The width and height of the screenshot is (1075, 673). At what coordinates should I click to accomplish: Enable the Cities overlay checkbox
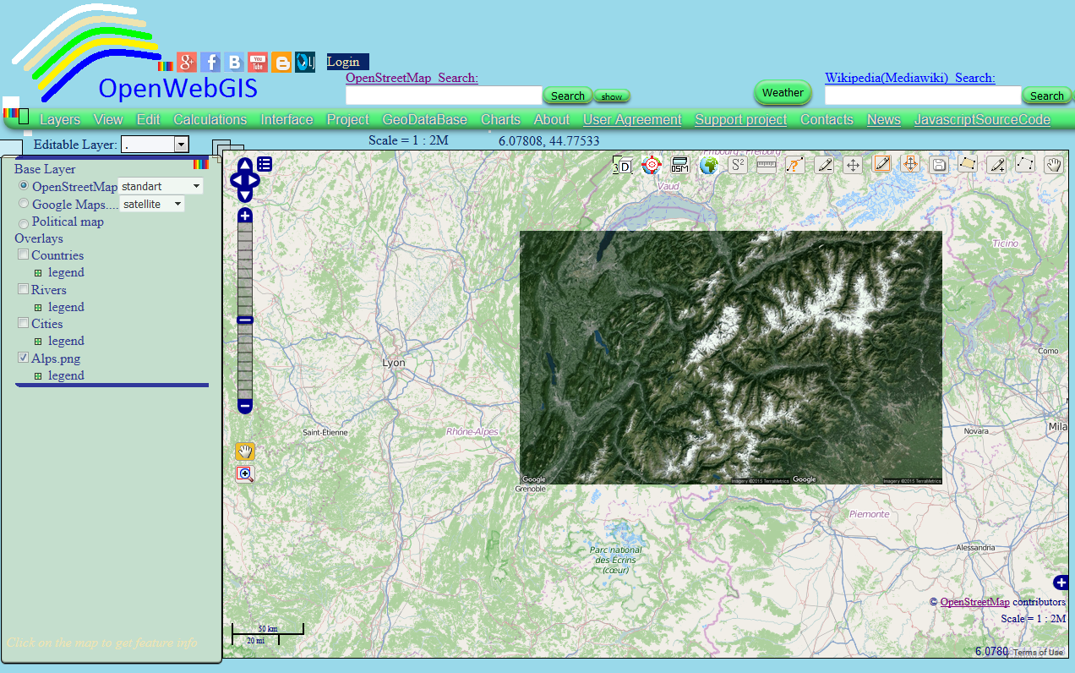pos(24,323)
